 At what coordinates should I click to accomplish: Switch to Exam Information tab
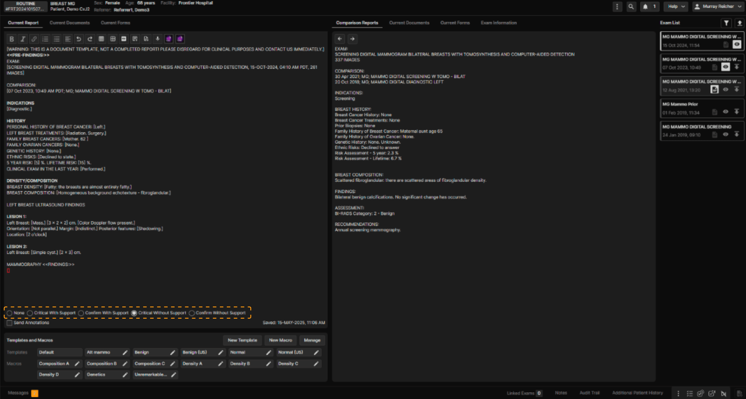498,23
